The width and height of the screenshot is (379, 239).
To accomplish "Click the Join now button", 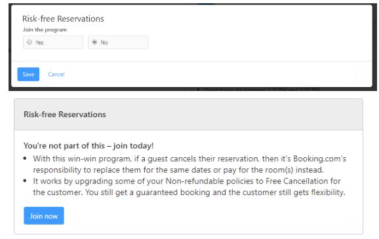I will [x=44, y=215].
